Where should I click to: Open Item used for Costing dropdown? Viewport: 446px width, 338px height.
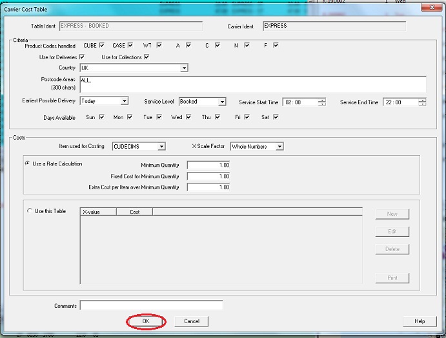click(x=161, y=147)
